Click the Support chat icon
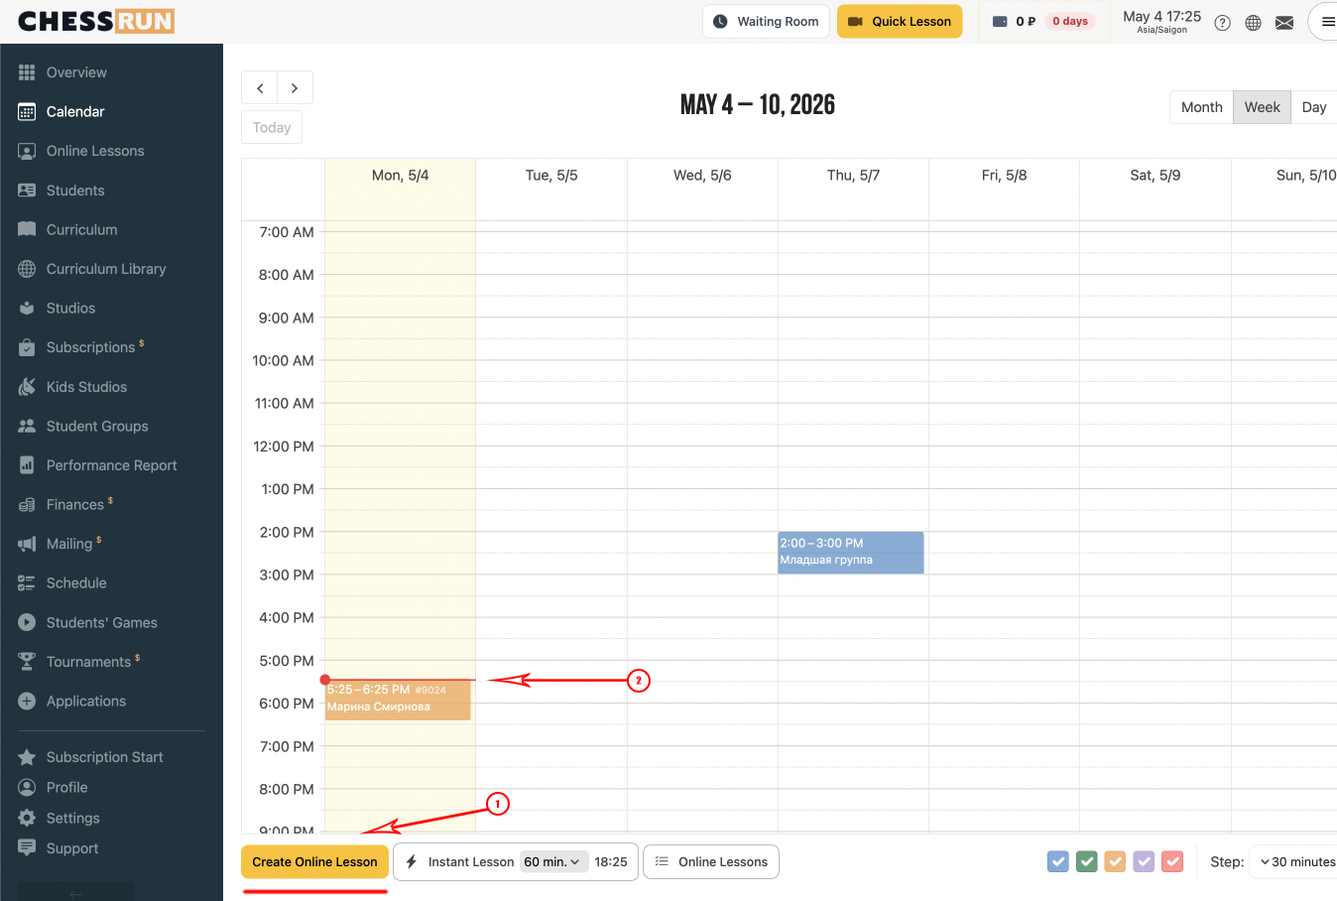Screen dimensions: 1337x901 click(x=27, y=848)
